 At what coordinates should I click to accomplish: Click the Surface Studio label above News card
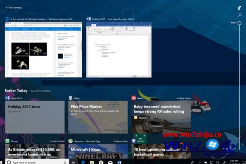pyautogui.click(x=184, y=98)
